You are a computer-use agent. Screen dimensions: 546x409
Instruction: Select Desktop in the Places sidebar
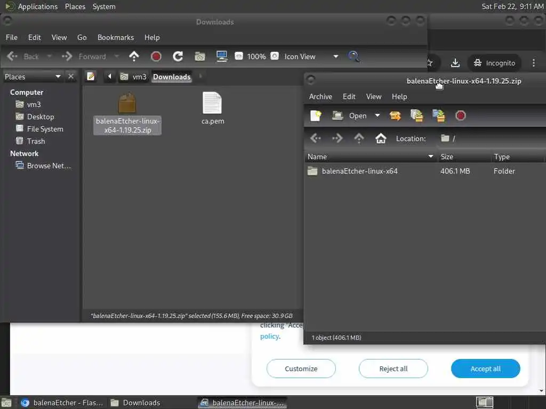[42, 117]
